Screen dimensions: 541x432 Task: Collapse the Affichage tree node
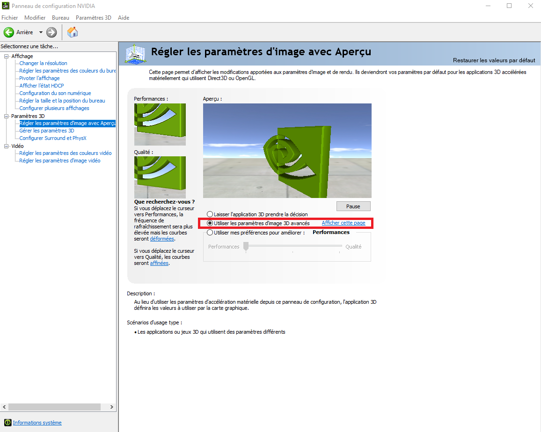click(6, 56)
